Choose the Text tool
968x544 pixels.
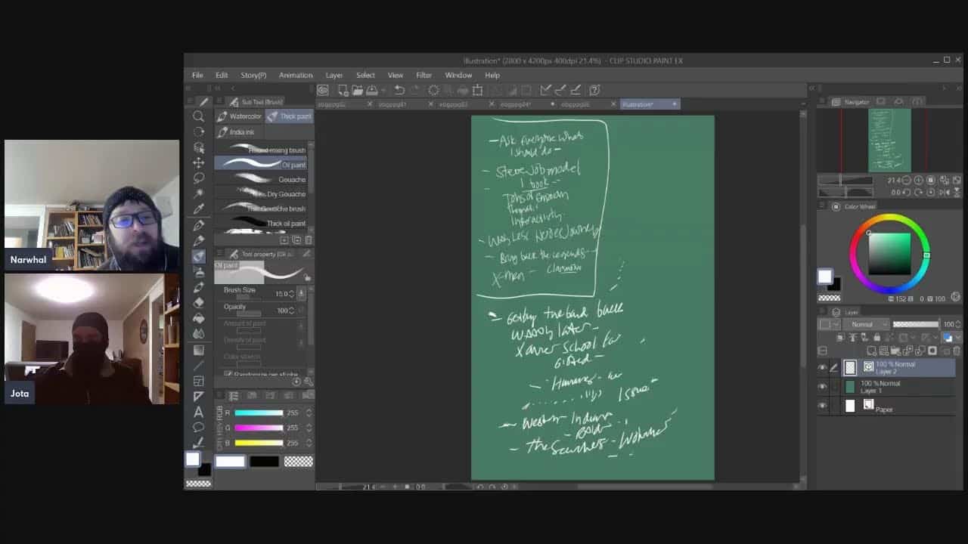point(198,412)
